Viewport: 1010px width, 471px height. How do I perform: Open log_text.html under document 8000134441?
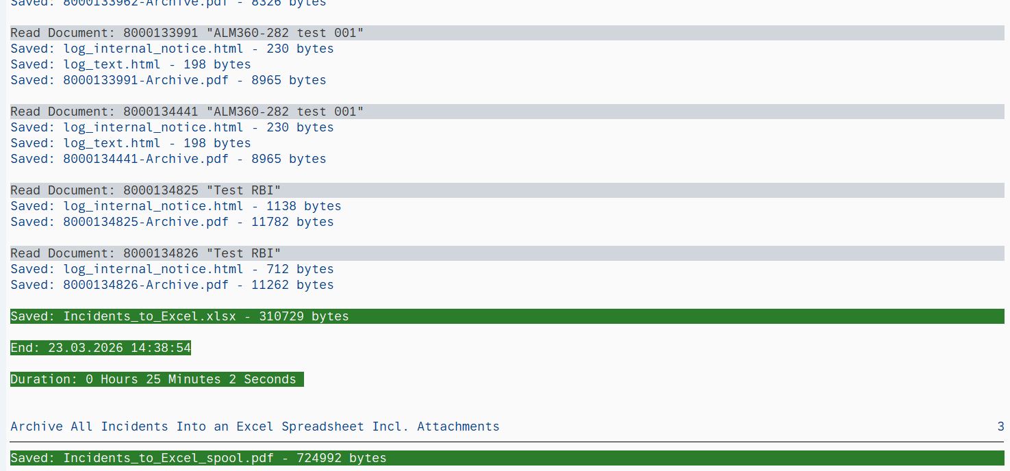pyautogui.click(x=112, y=143)
